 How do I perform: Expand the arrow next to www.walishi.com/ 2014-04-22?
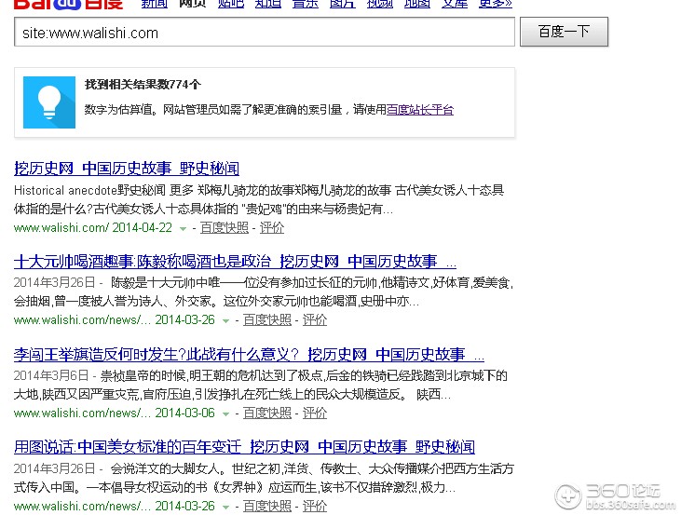click(x=184, y=228)
